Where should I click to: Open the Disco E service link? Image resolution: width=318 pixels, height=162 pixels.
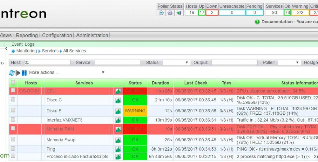pos(54,111)
